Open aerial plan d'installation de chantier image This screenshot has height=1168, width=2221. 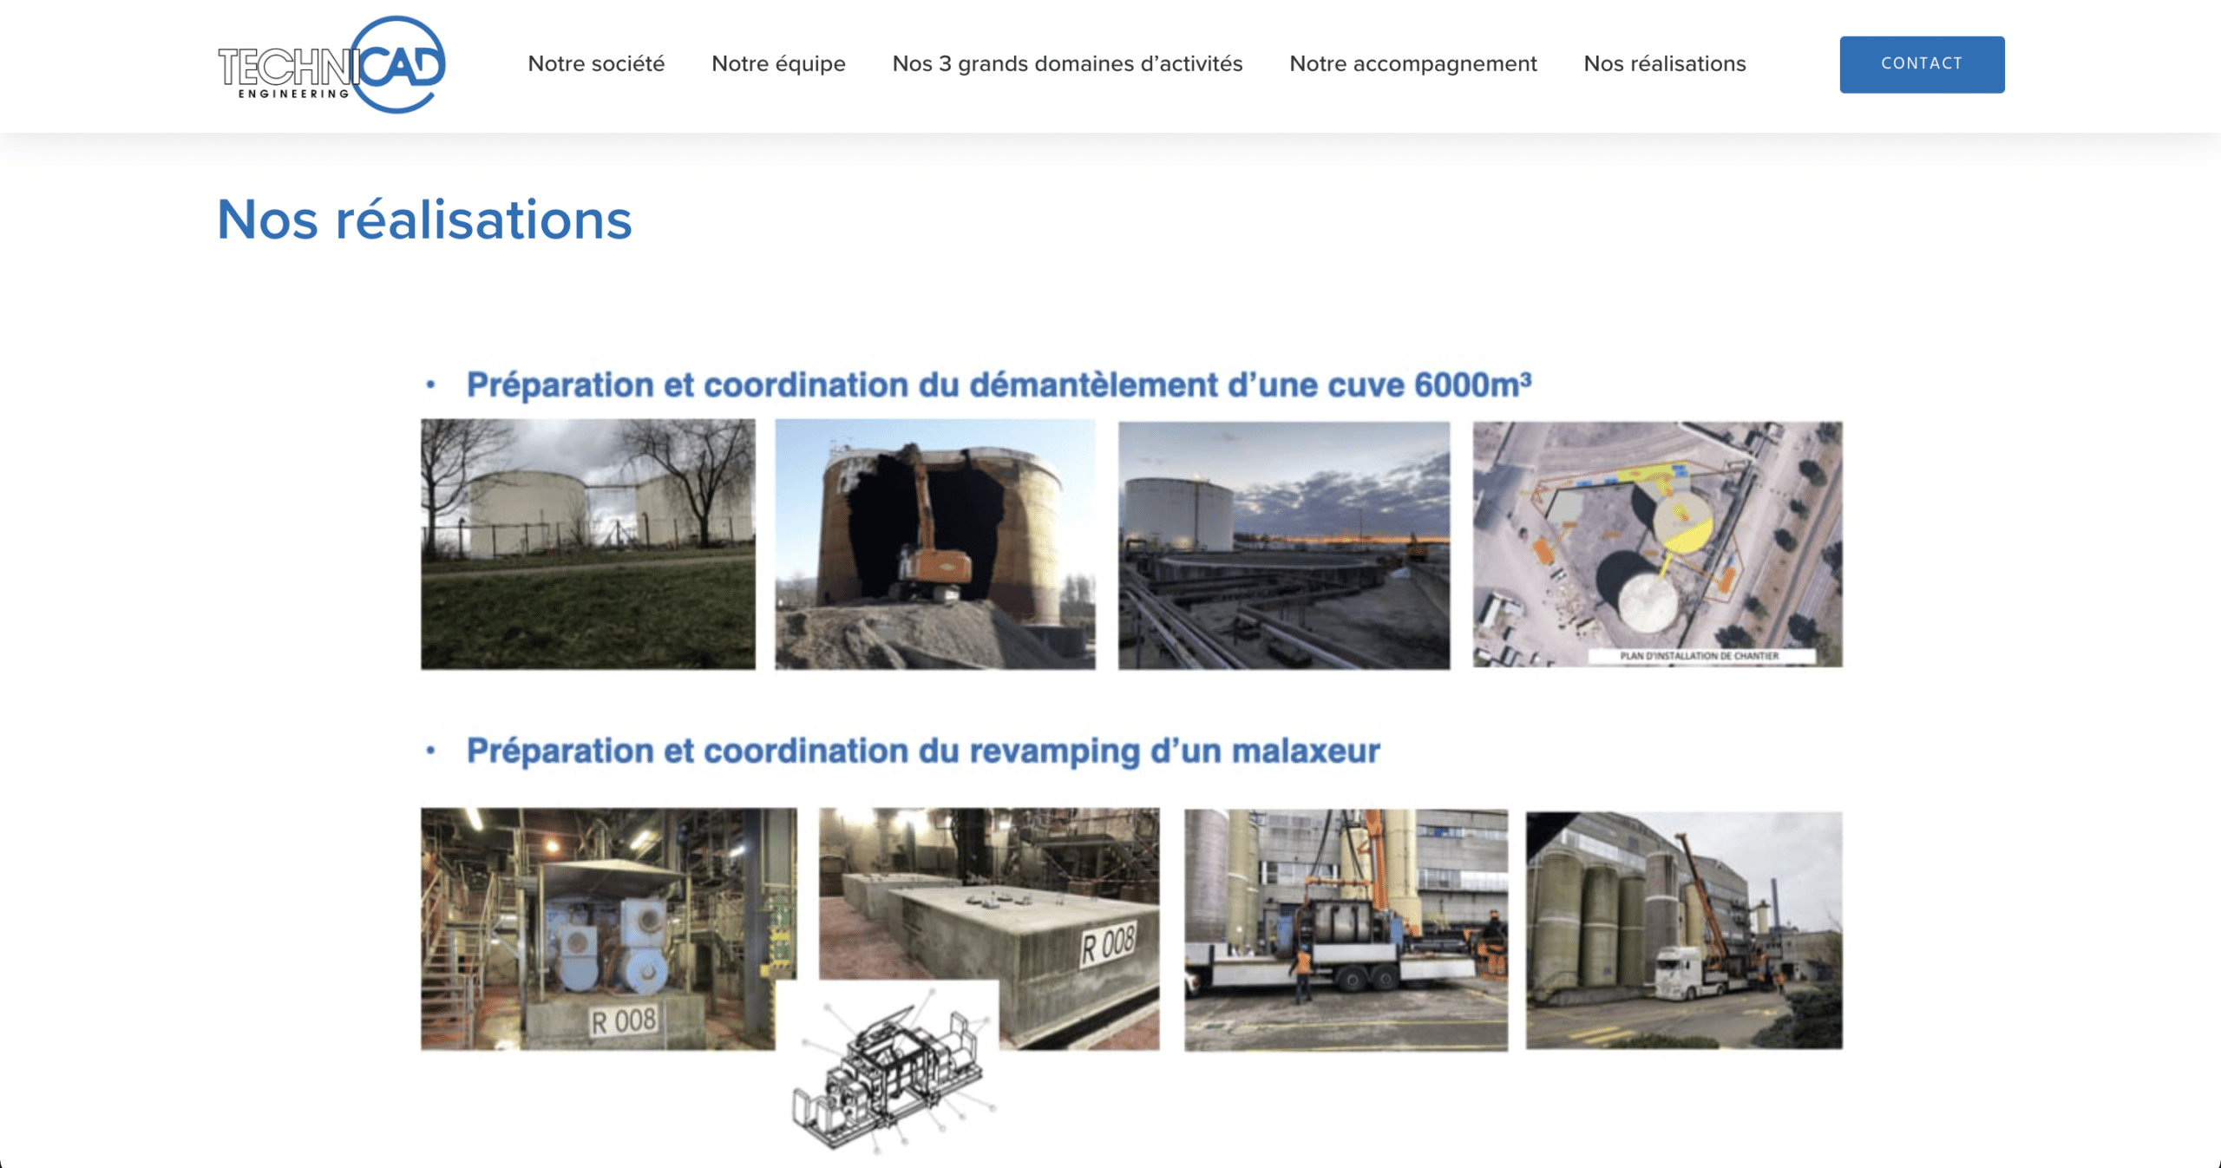tap(1657, 544)
